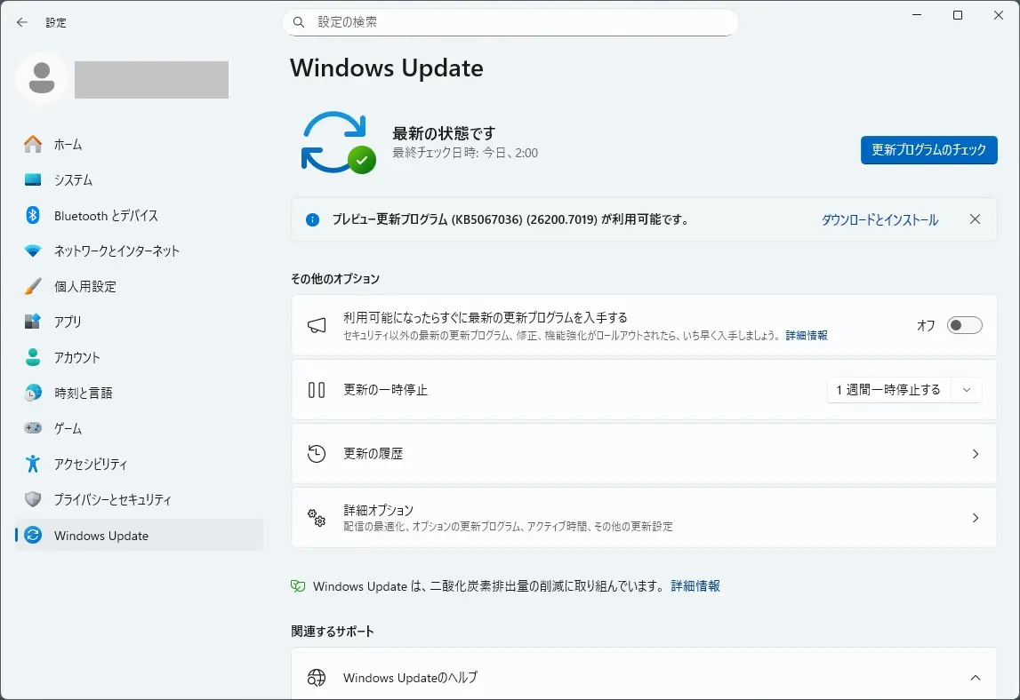Go to システム in the sidebar
Screen dimensions: 1020x700
pyautogui.click(x=73, y=179)
